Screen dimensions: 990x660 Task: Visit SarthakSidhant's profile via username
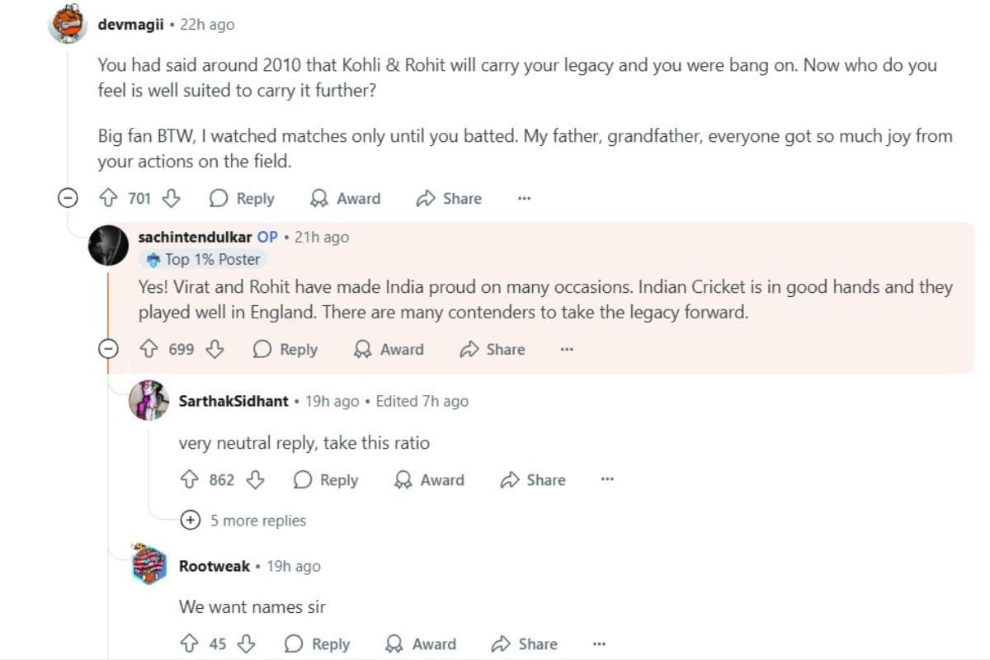pyautogui.click(x=233, y=401)
